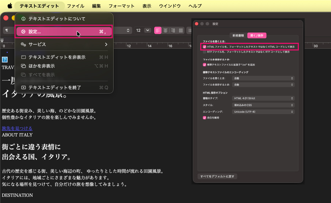331x203 pixels.
Task: Choose テキストエディットについて menu item
Action: [64, 19]
